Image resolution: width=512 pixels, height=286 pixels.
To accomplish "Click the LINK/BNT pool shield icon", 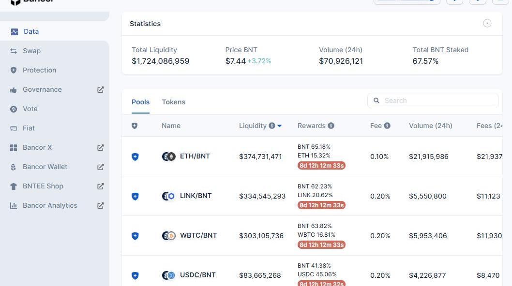I will 135,196.
